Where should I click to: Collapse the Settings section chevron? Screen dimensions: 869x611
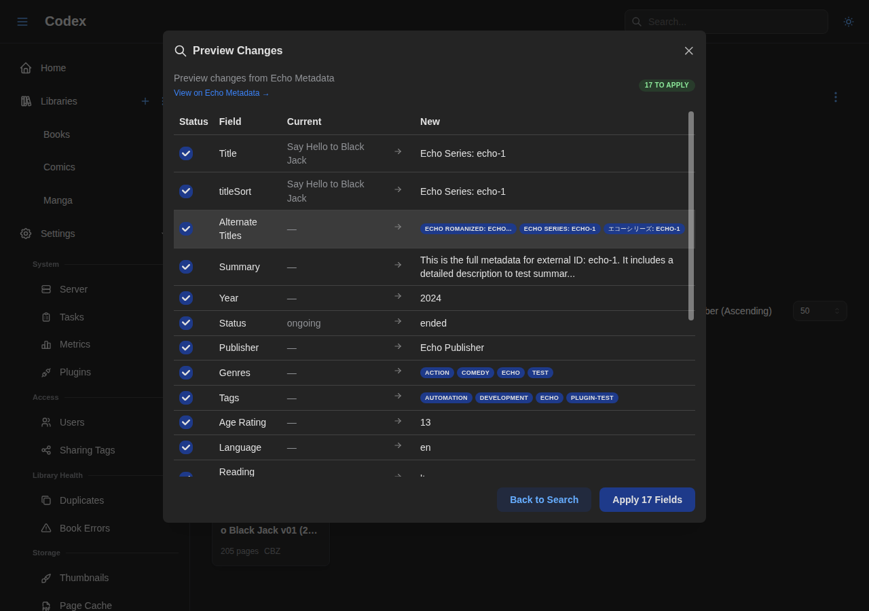coord(162,234)
